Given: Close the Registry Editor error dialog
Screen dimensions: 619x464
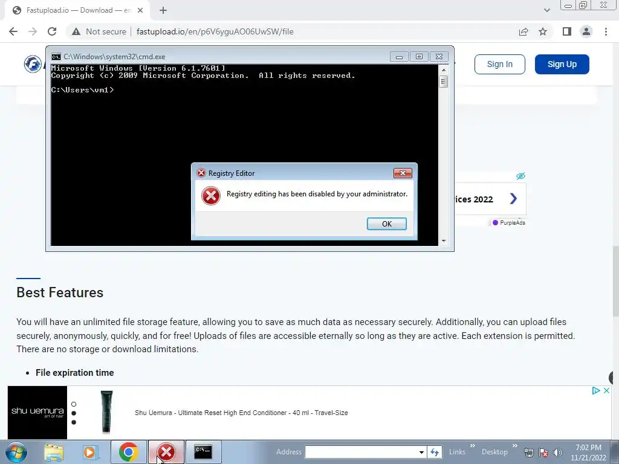Looking at the screenshot, I should pyautogui.click(x=403, y=173).
